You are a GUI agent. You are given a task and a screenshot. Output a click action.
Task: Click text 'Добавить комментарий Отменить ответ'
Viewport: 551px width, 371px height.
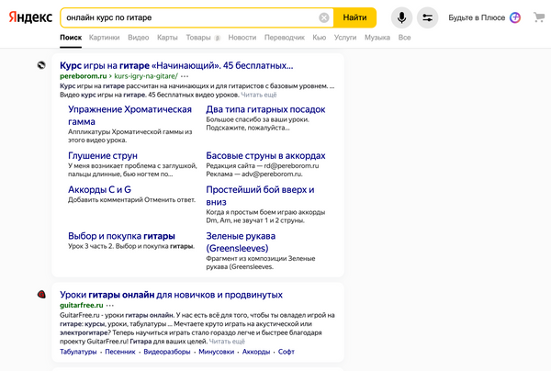coord(131,200)
